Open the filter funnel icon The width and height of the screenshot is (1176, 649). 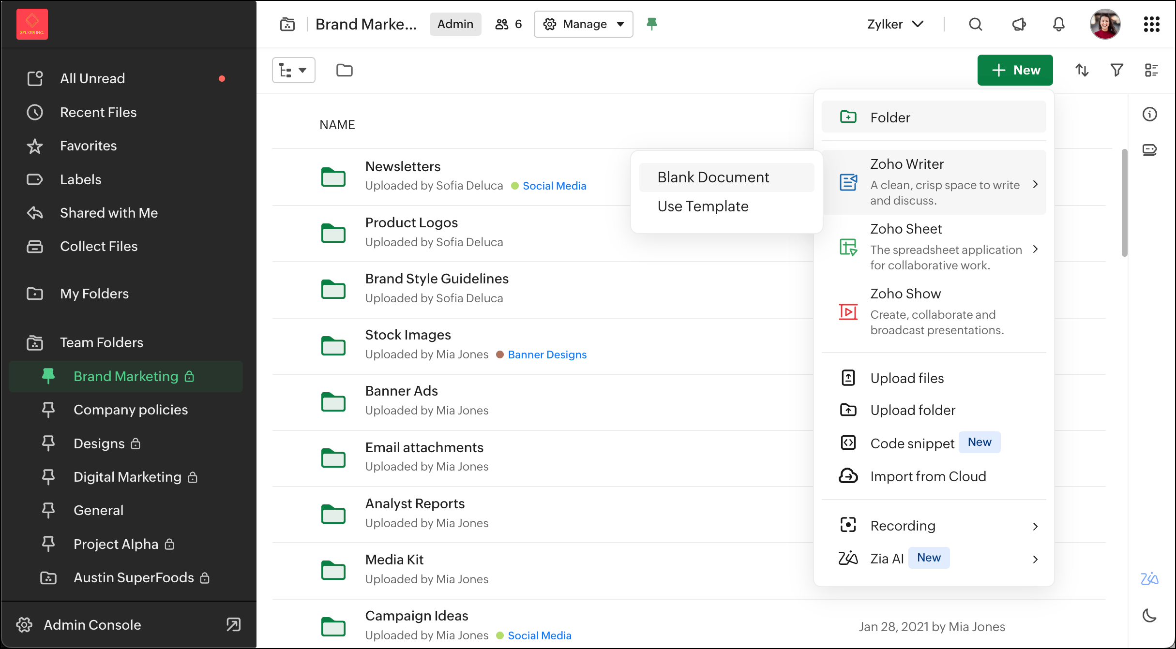click(x=1116, y=70)
